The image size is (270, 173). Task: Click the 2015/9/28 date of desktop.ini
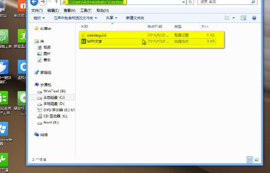tap(158, 35)
